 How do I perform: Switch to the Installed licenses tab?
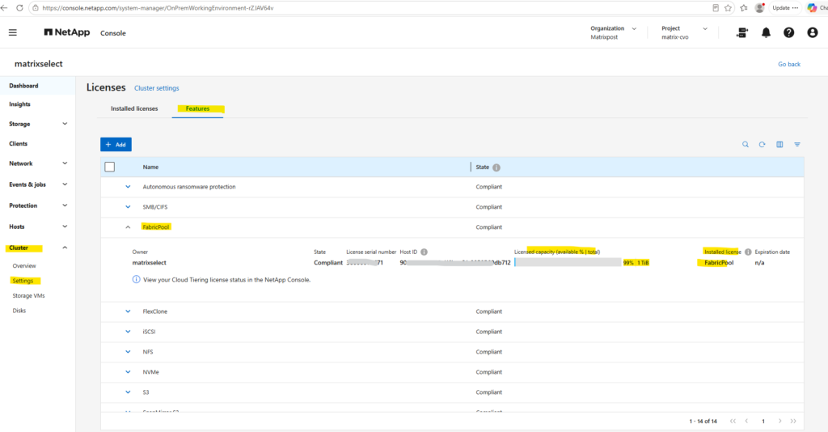coord(134,108)
